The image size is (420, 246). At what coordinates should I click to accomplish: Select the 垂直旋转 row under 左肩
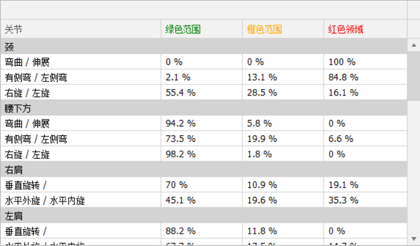pyautogui.click(x=26, y=231)
